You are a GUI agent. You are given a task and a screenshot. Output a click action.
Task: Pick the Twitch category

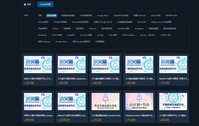55,28
